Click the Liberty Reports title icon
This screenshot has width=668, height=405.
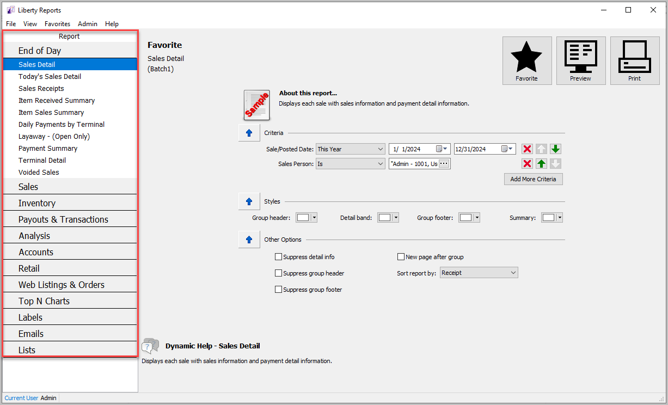click(x=10, y=10)
